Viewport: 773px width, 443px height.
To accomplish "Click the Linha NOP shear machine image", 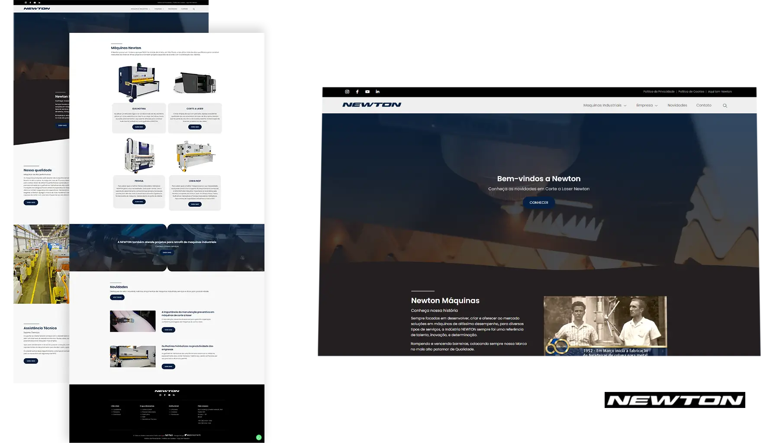I will tap(195, 156).
